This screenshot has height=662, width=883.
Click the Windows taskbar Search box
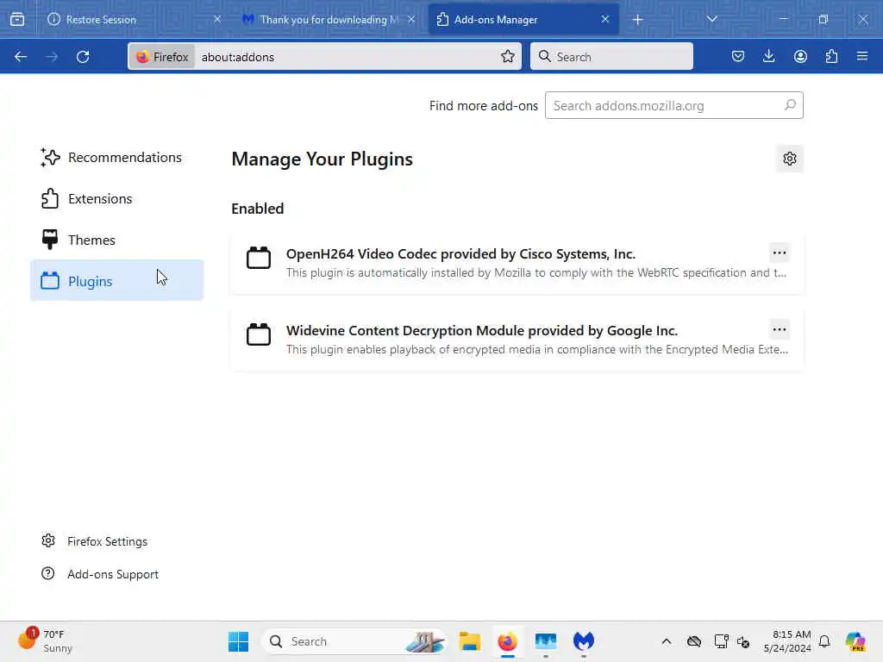pos(354,641)
